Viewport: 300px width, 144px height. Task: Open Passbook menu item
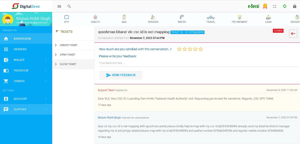tap(26, 71)
